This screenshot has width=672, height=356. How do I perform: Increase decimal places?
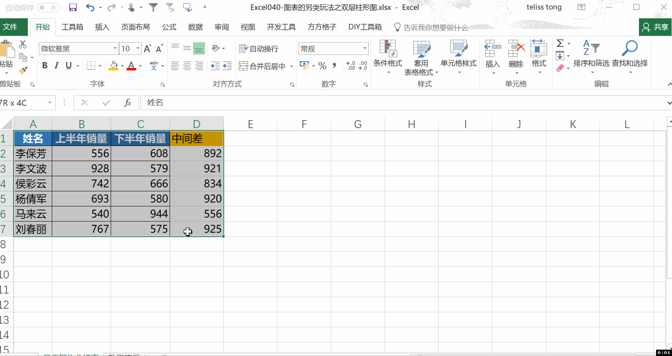[x=351, y=66]
